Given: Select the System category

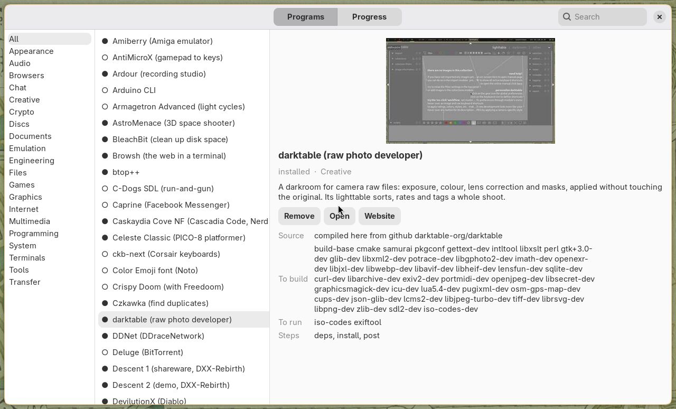Looking at the screenshot, I should coord(50,246).
